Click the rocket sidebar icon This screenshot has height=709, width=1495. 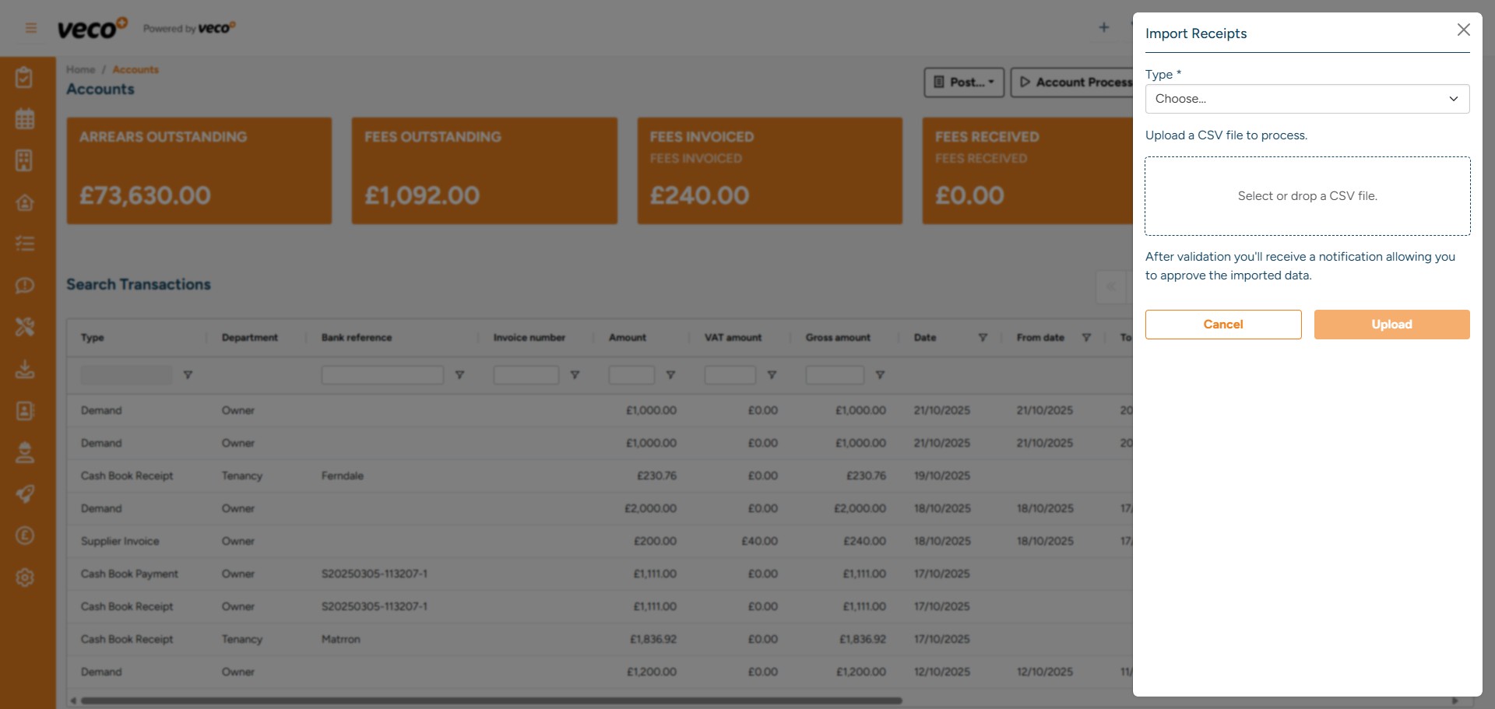click(25, 494)
